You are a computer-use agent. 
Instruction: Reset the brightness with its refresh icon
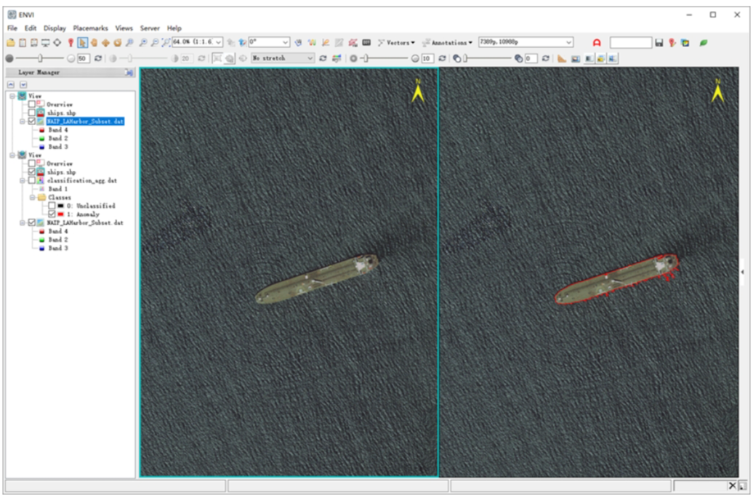(98, 59)
